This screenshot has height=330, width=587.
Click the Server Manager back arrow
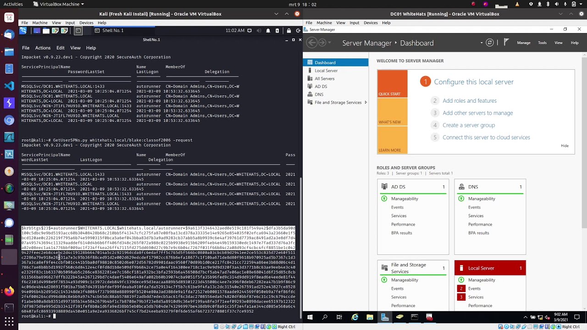point(312,43)
